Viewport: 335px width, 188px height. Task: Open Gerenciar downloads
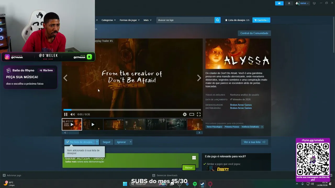[165, 175]
